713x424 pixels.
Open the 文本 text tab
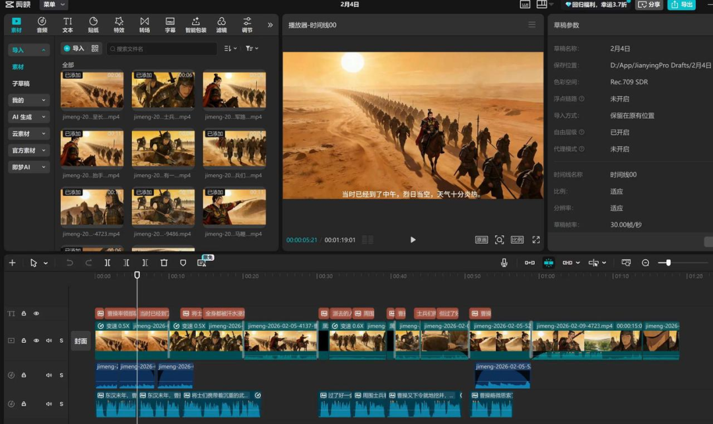(x=67, y=24)
